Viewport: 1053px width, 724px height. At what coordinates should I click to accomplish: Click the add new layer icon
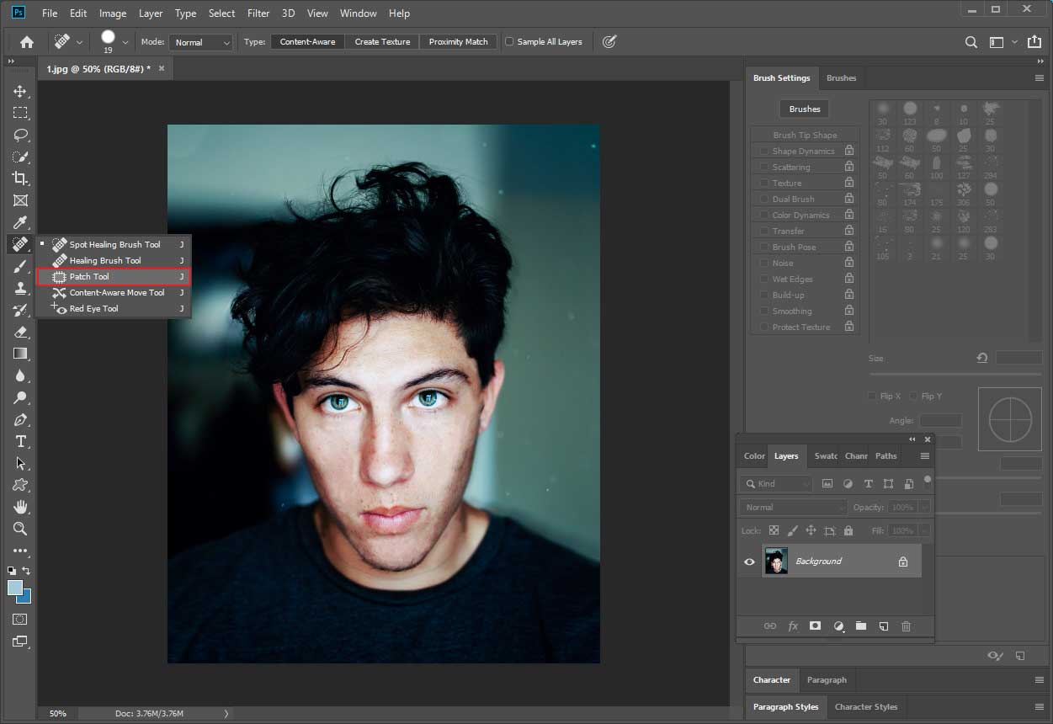[883, 626]
